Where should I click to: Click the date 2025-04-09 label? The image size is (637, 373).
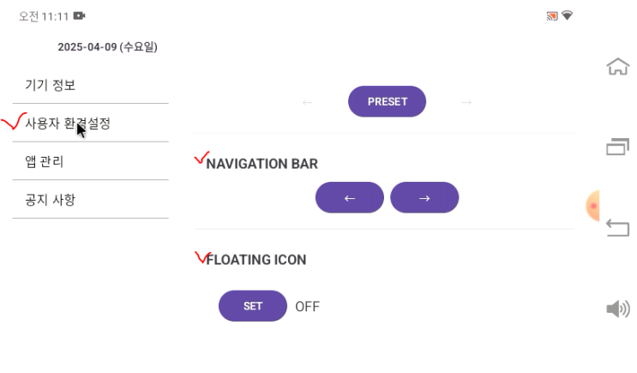click(107, 47)
